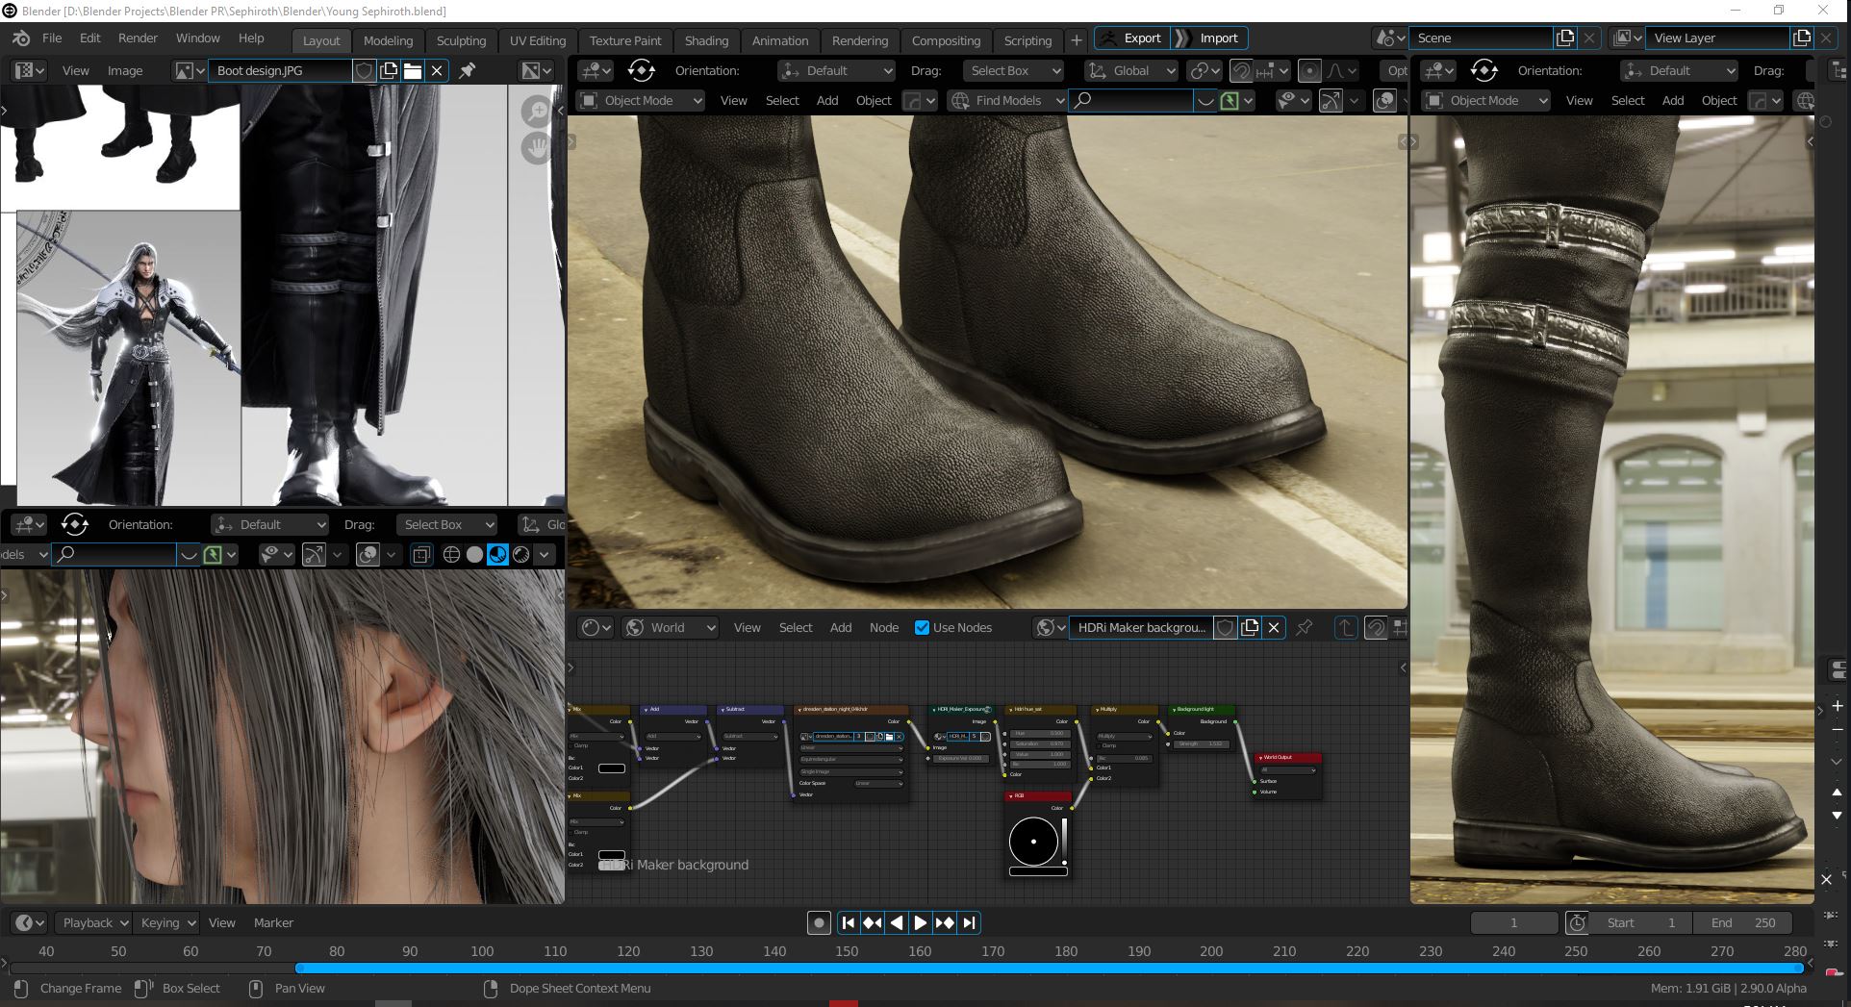Jump to next keyframe
1851x1007 pixels.
pyautogui.click(x=945, y=922)
